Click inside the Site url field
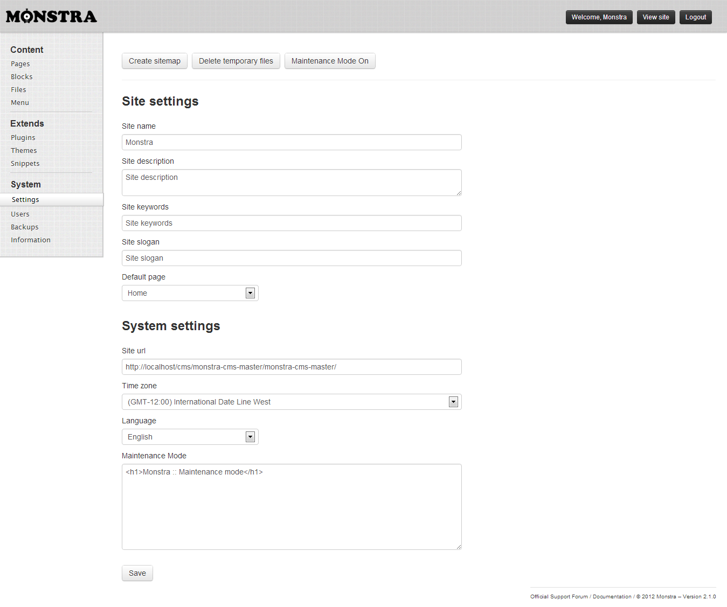The width and height of the screenshot is (727, 607). click(x=292, y=367)
